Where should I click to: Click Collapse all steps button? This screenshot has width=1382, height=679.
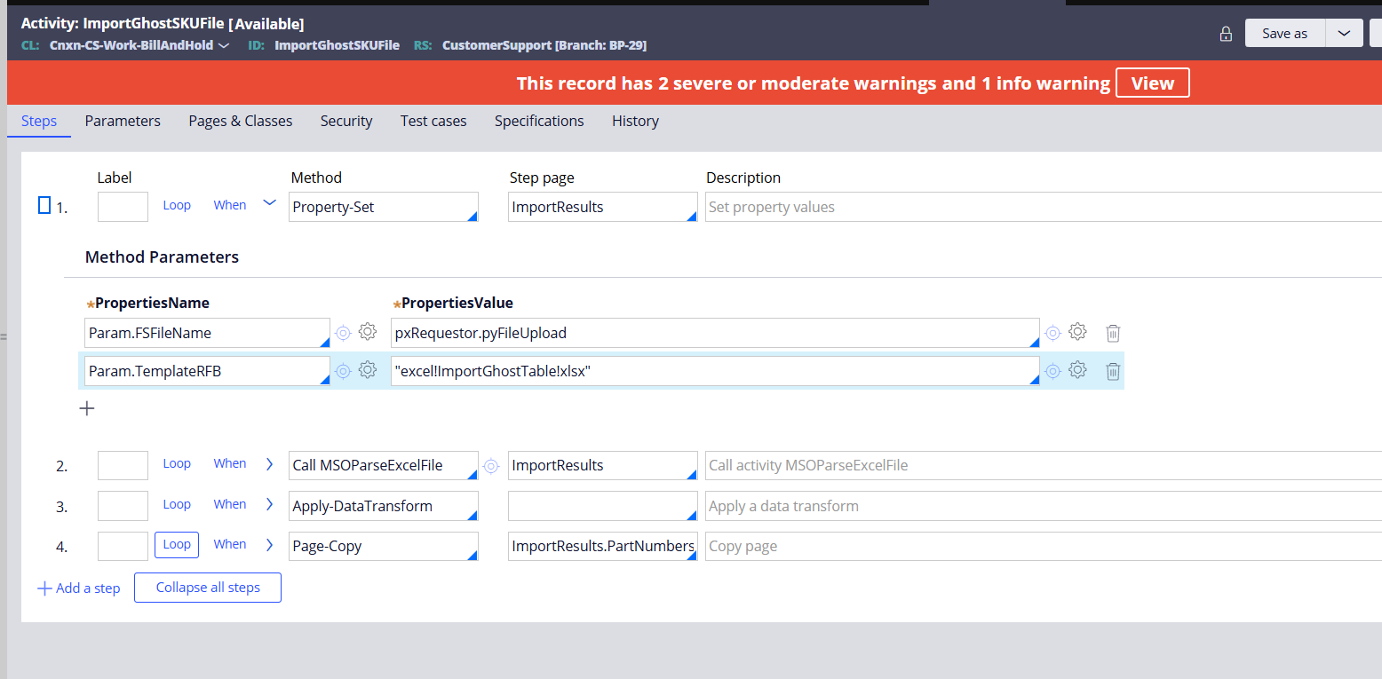pyautogui.click(x=208, y=588)
